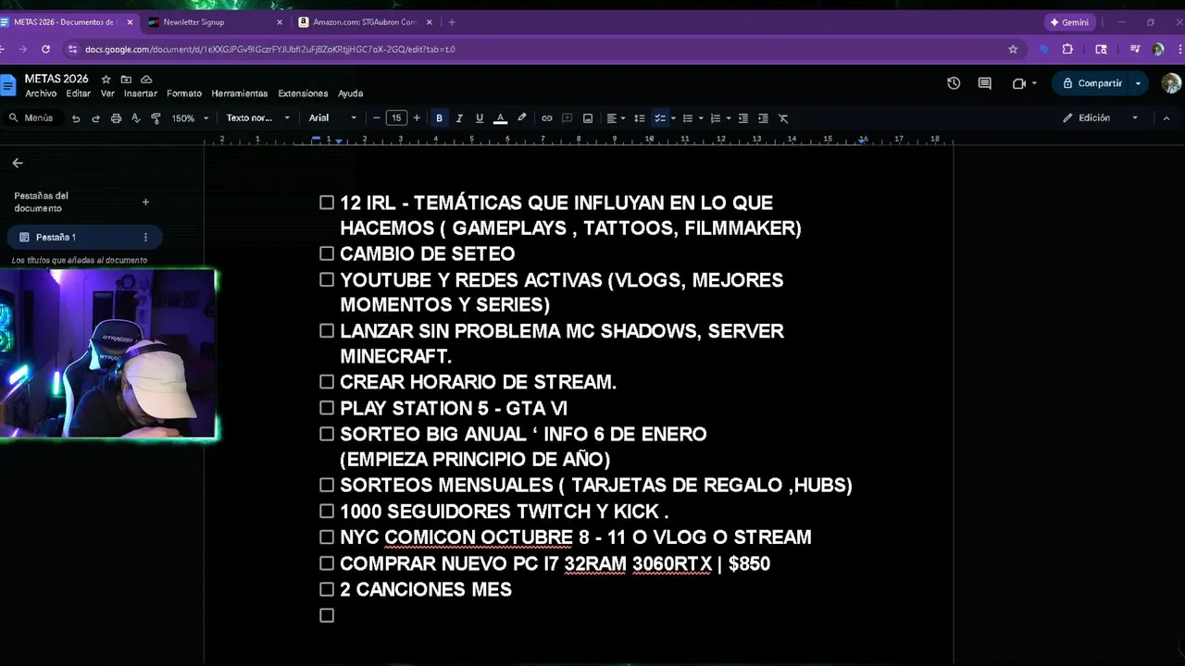Open the Formato menu
This screenshot has width=1185, height=666.
184,93
